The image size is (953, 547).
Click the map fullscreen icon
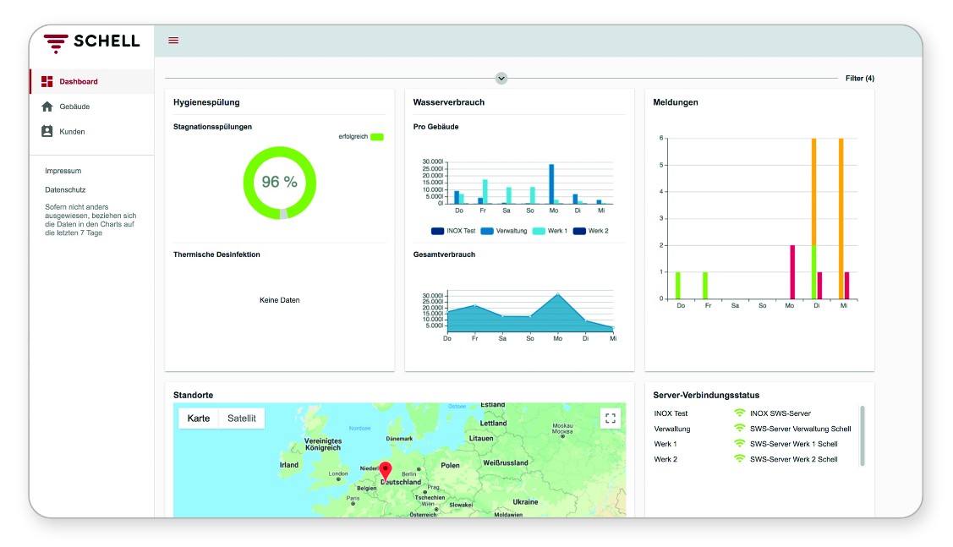(611, 418)
